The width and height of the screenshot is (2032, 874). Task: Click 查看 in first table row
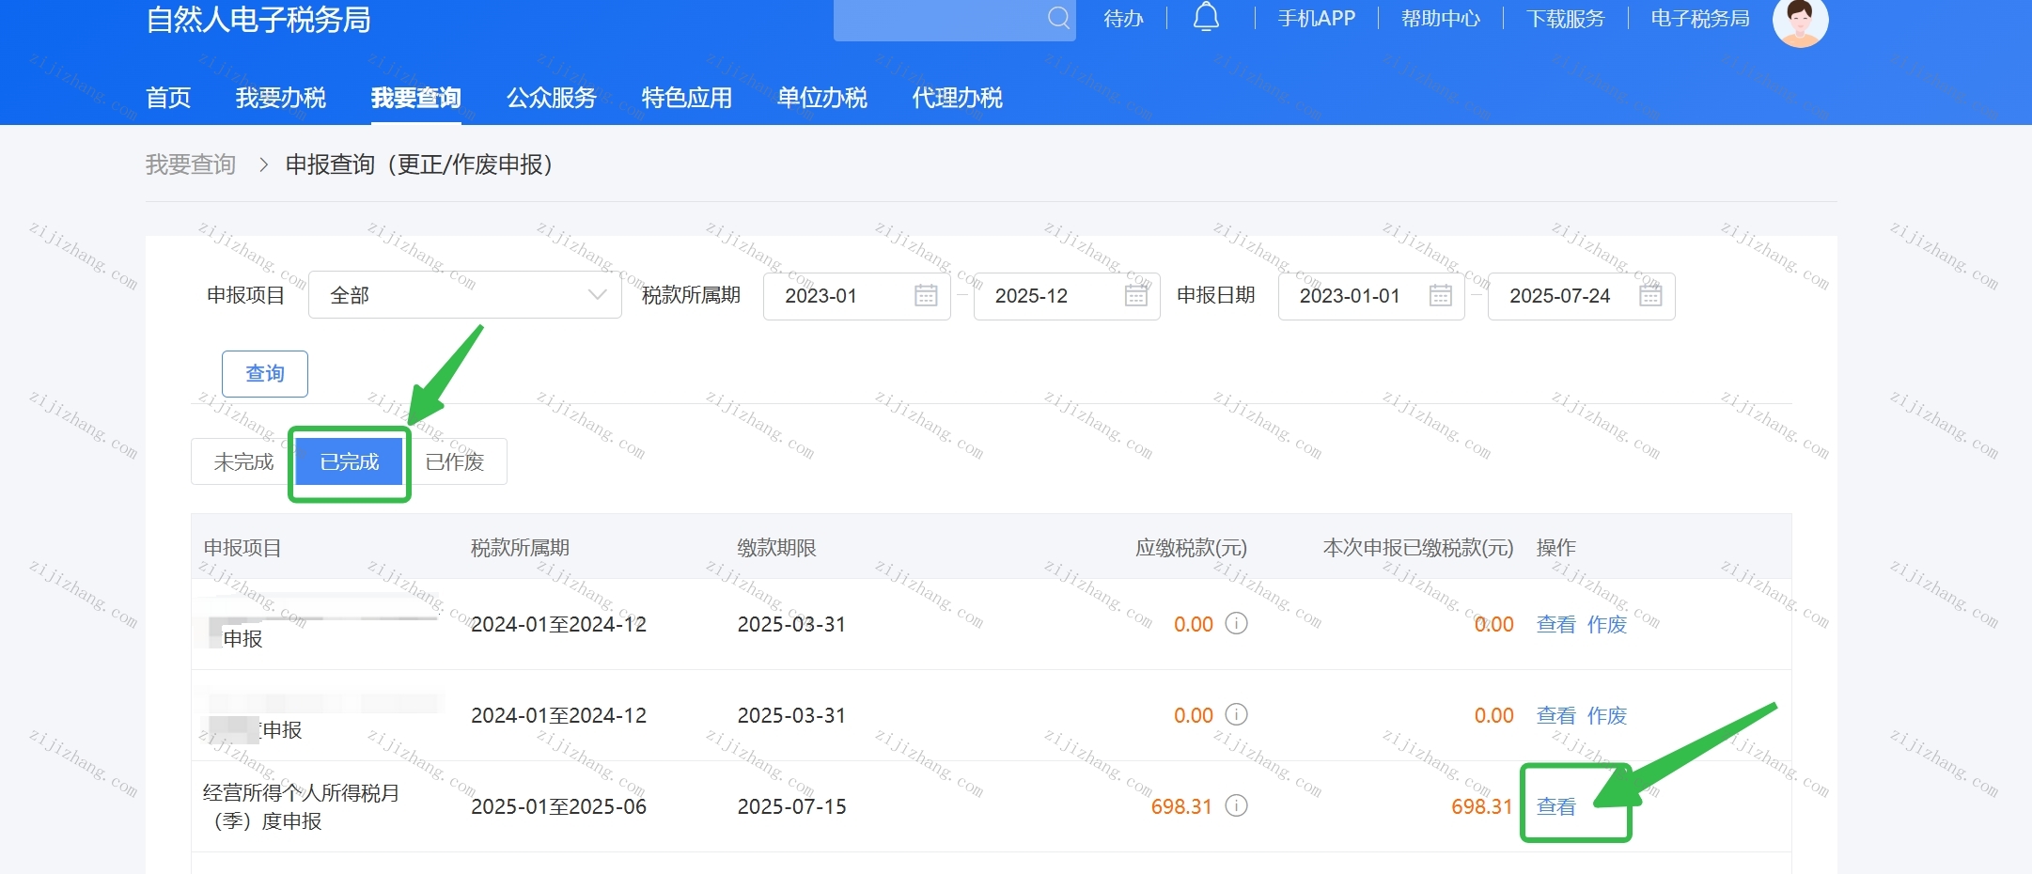click(1555, 624)
